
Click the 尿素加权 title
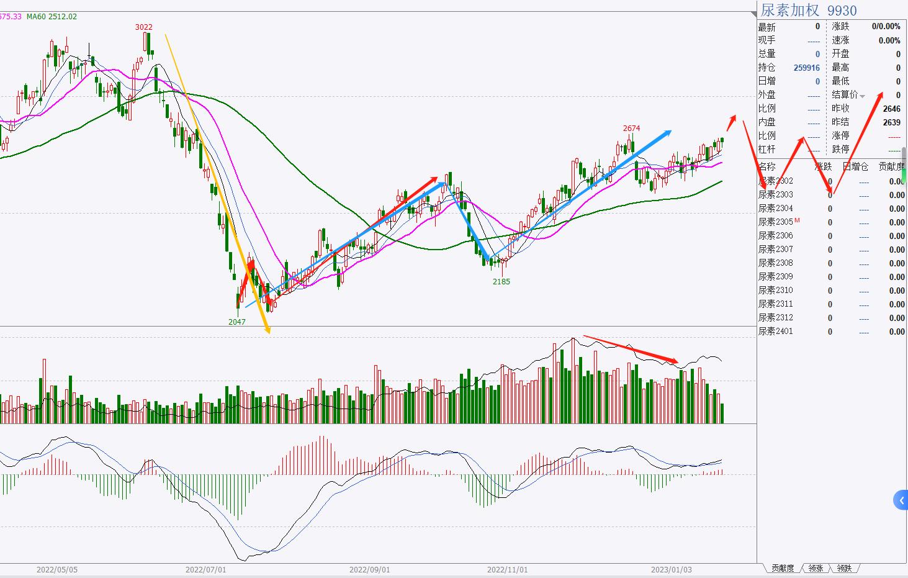point(790,11)
